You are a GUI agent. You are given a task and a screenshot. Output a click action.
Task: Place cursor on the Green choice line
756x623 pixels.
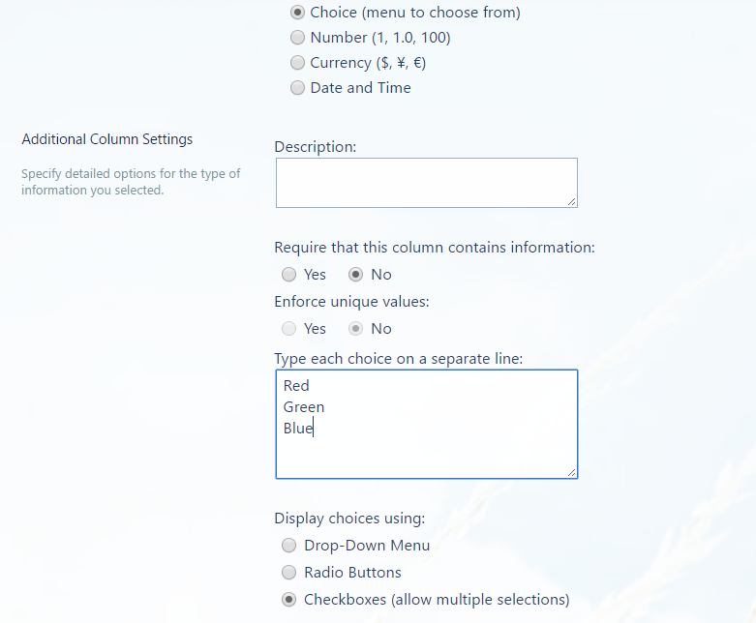(304, 407)
